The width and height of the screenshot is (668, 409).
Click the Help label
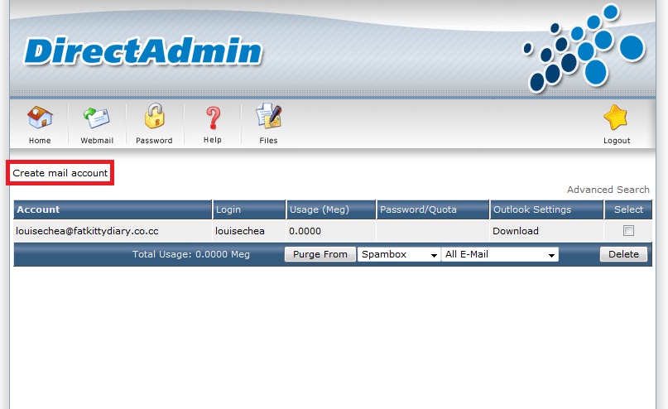213,140
